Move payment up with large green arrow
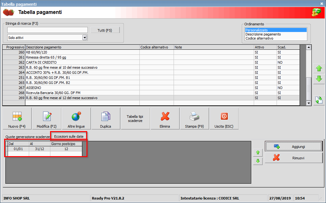This screenshot has height=203, width=326. pos(319,68)
